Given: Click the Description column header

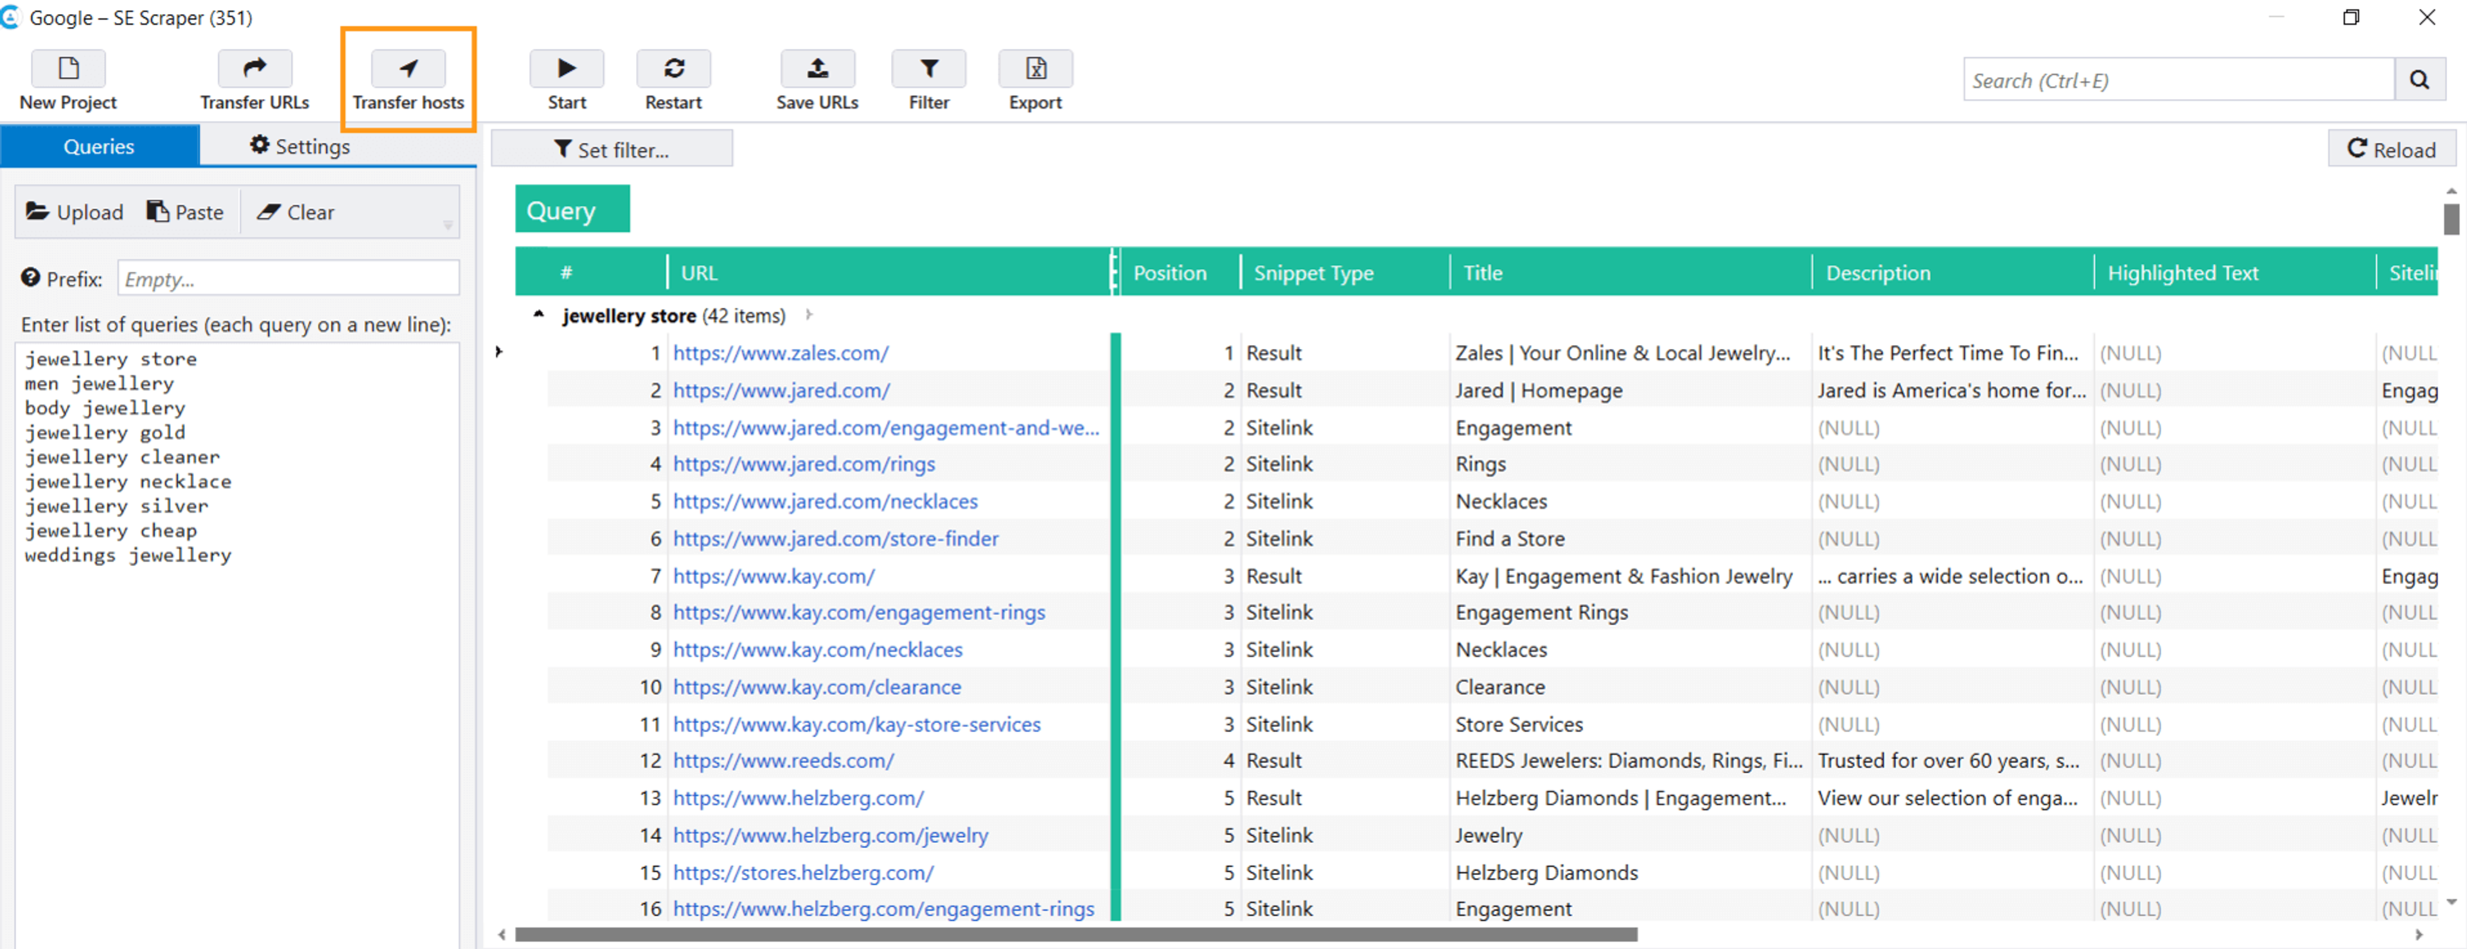Looking at the screenshot, I should tap(1954, 272).
